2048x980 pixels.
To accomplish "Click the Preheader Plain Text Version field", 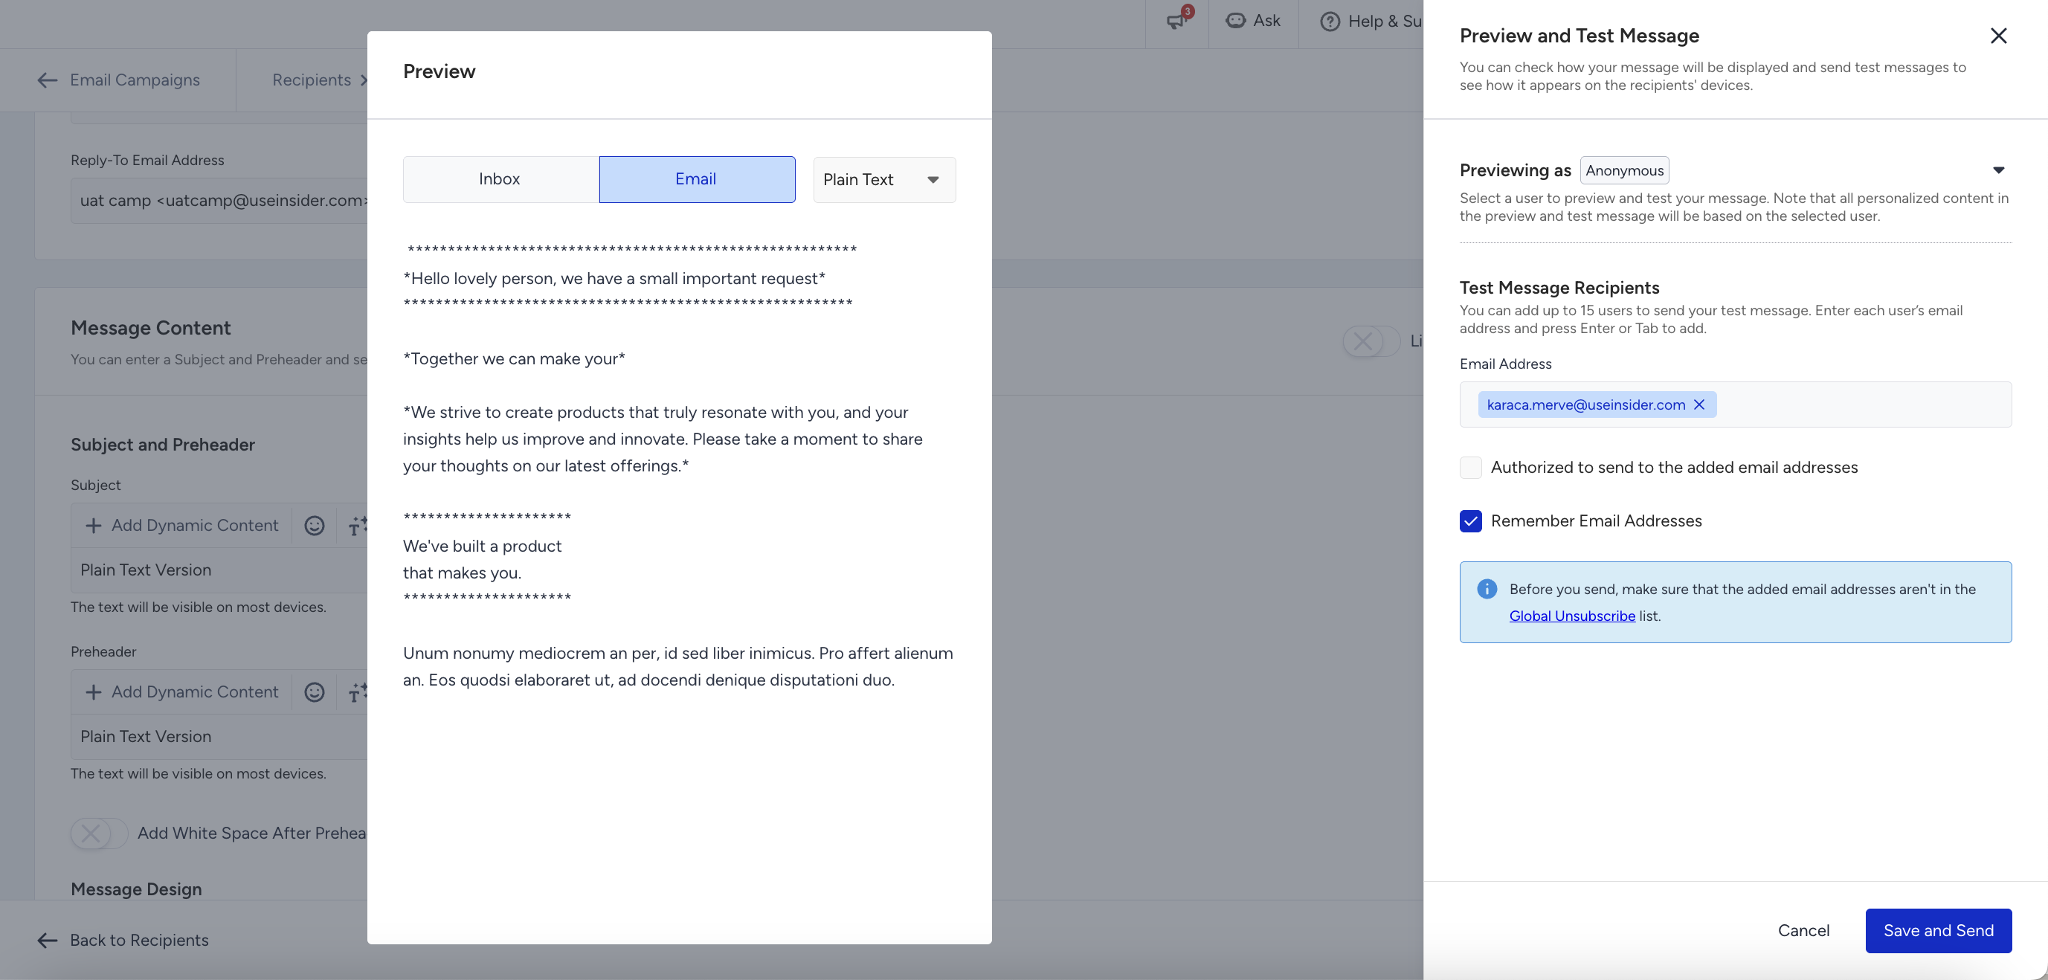I will coord(219,737).
